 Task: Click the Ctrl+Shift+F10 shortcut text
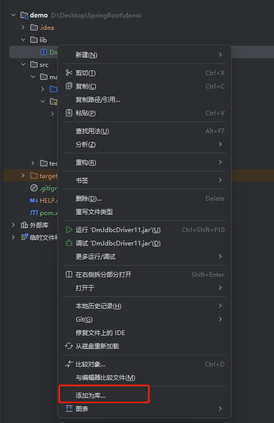point(203,230)
